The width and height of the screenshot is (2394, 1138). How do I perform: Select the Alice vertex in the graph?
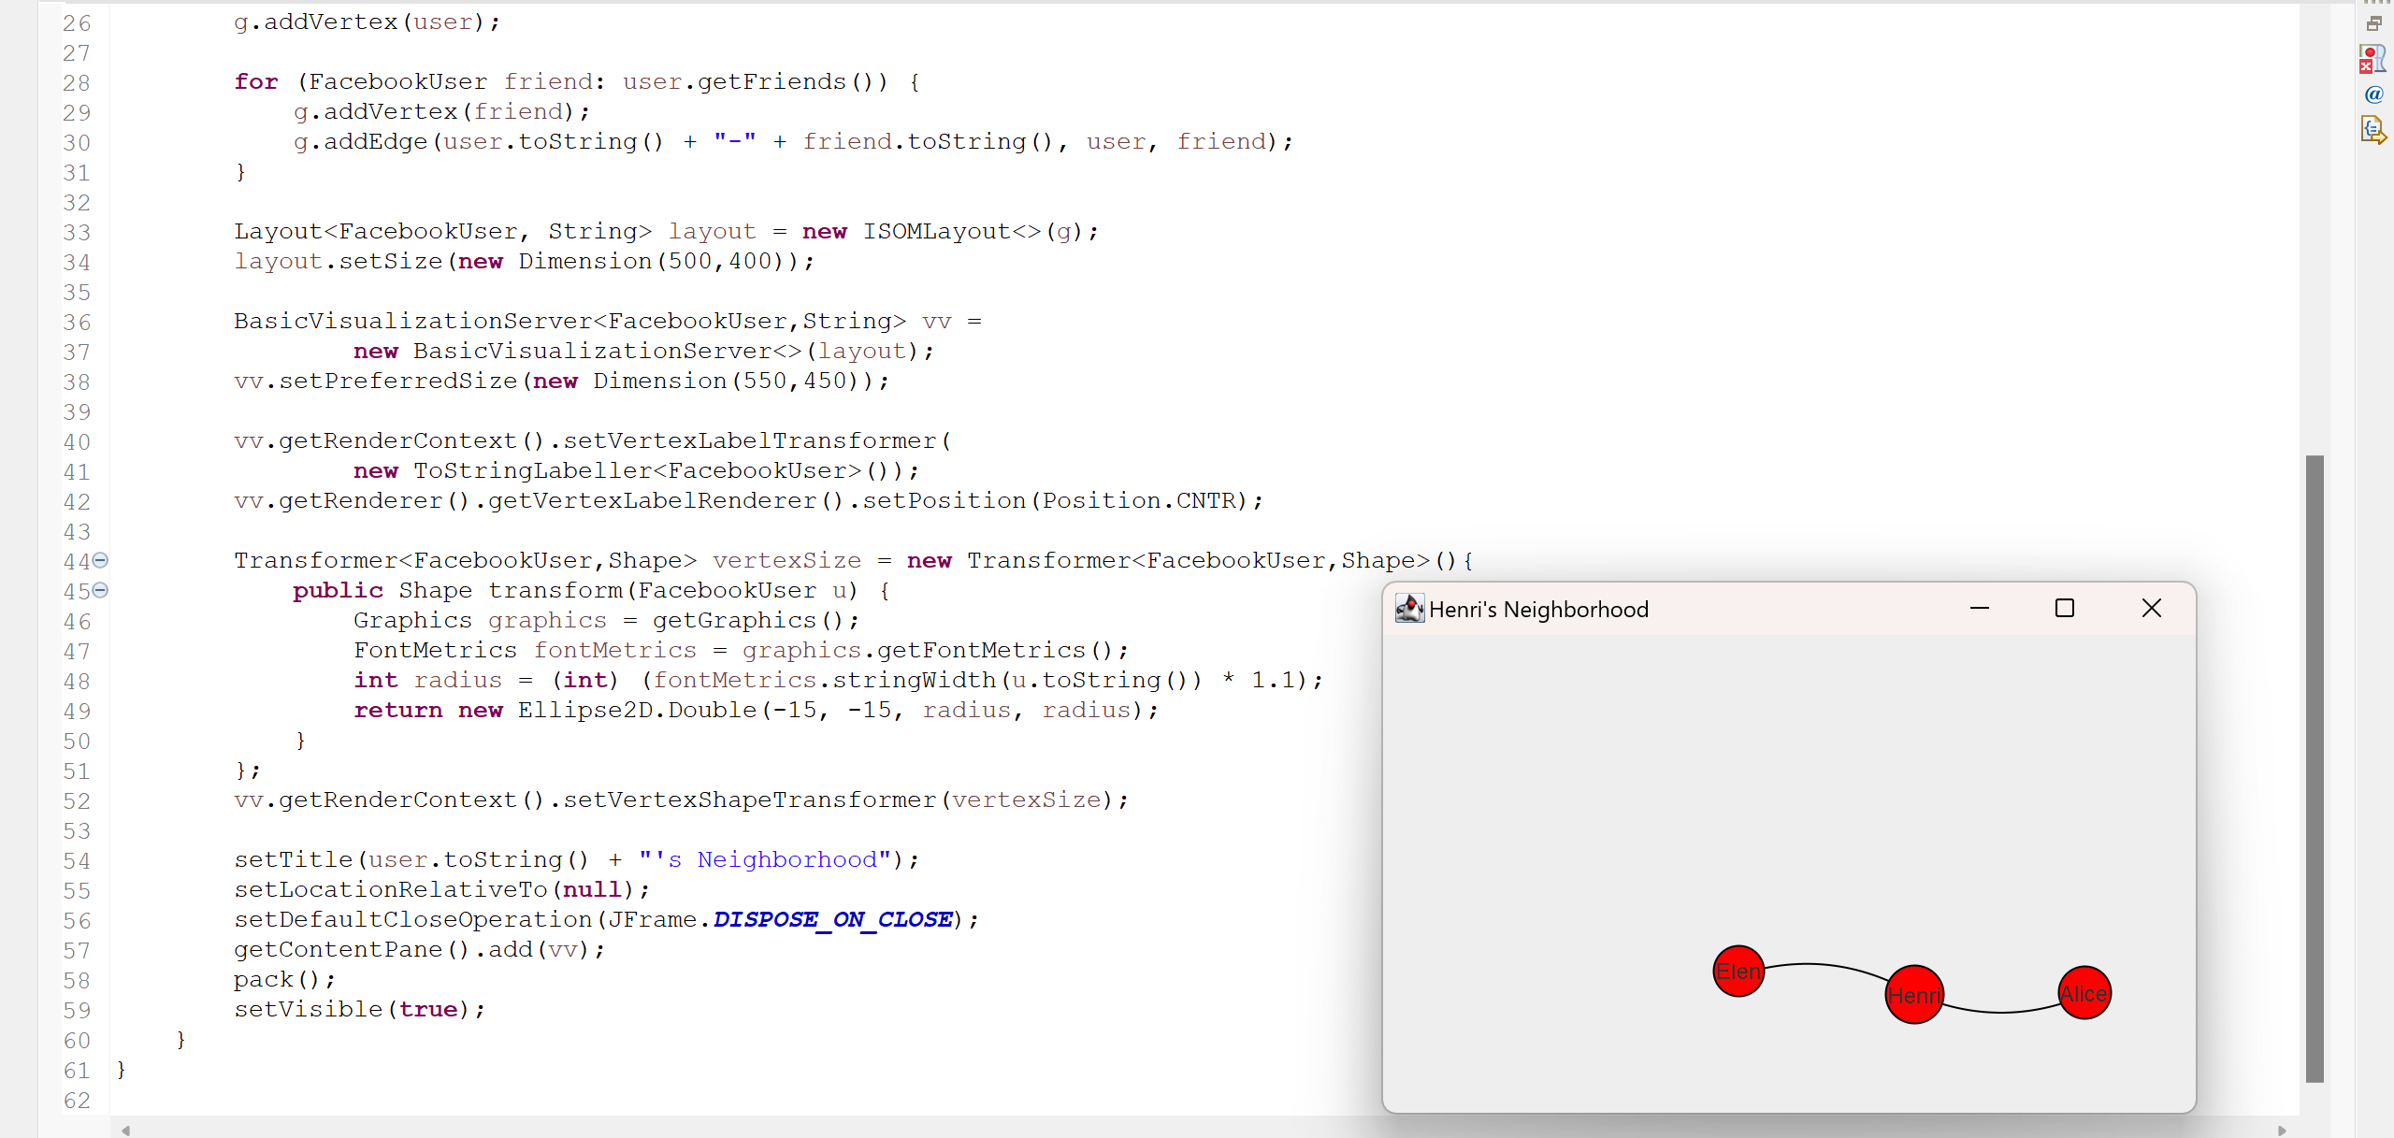2083,992
